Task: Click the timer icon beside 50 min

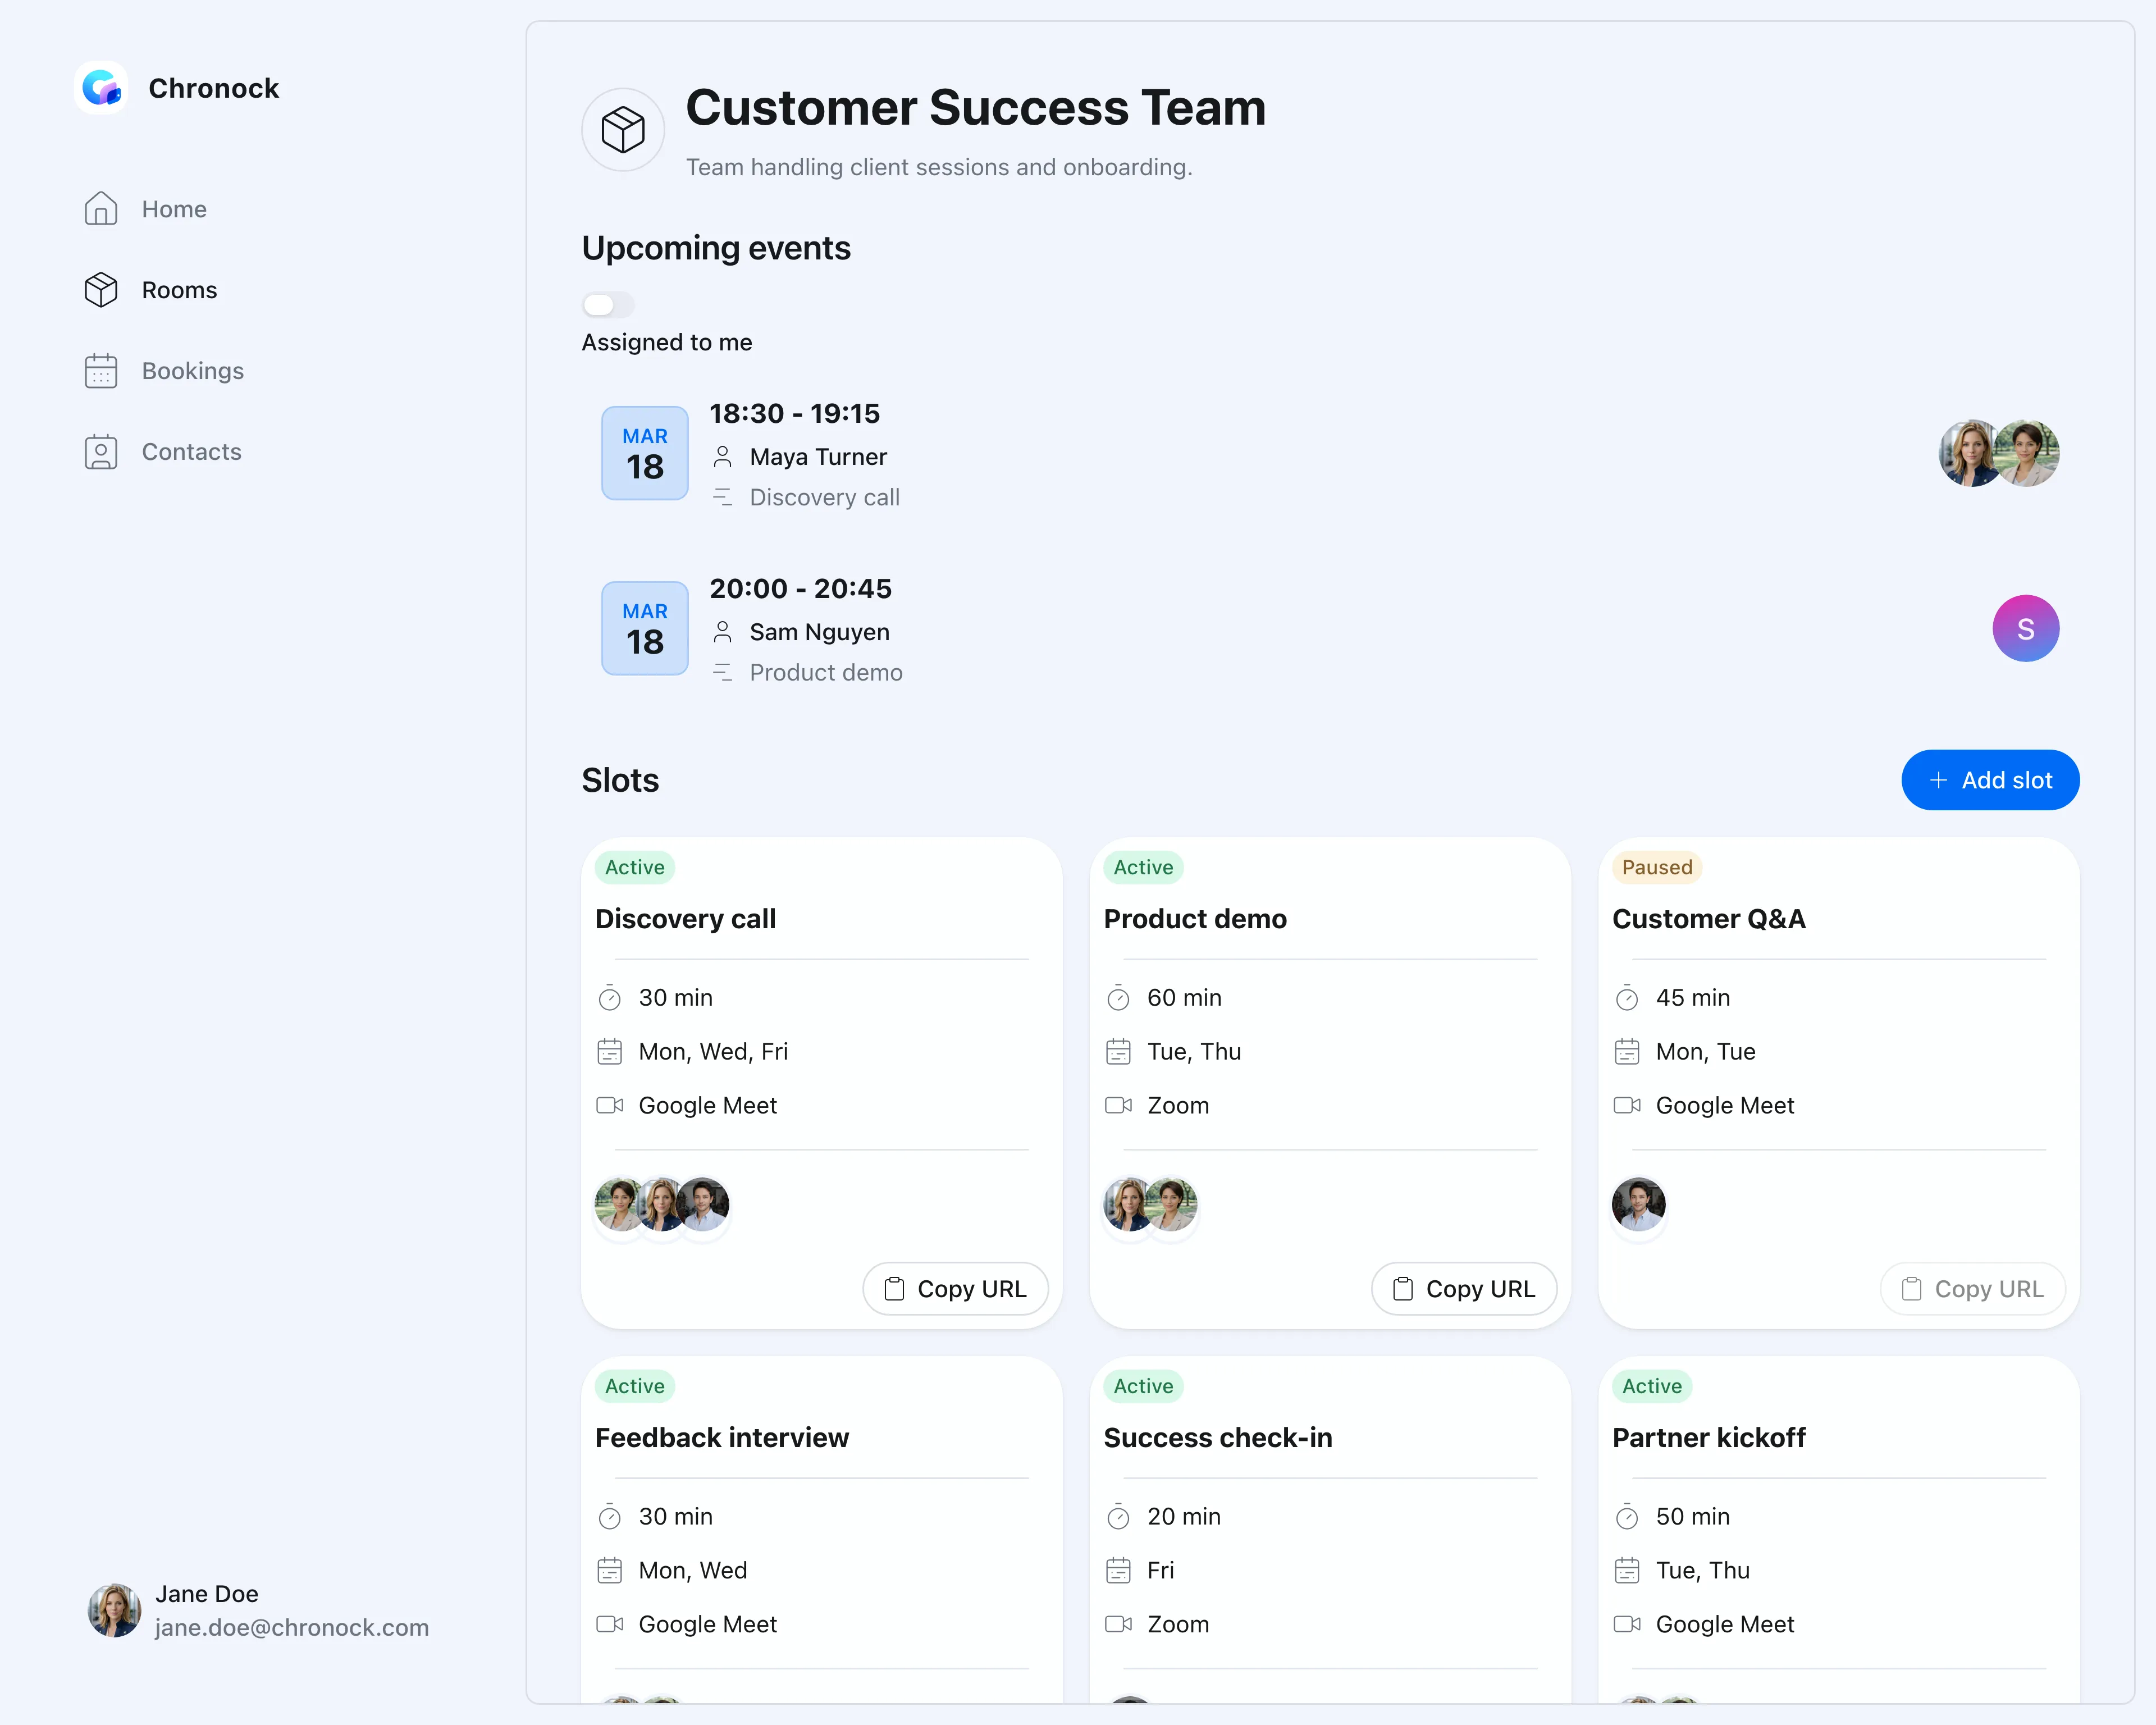Action: (1627, 1517)
